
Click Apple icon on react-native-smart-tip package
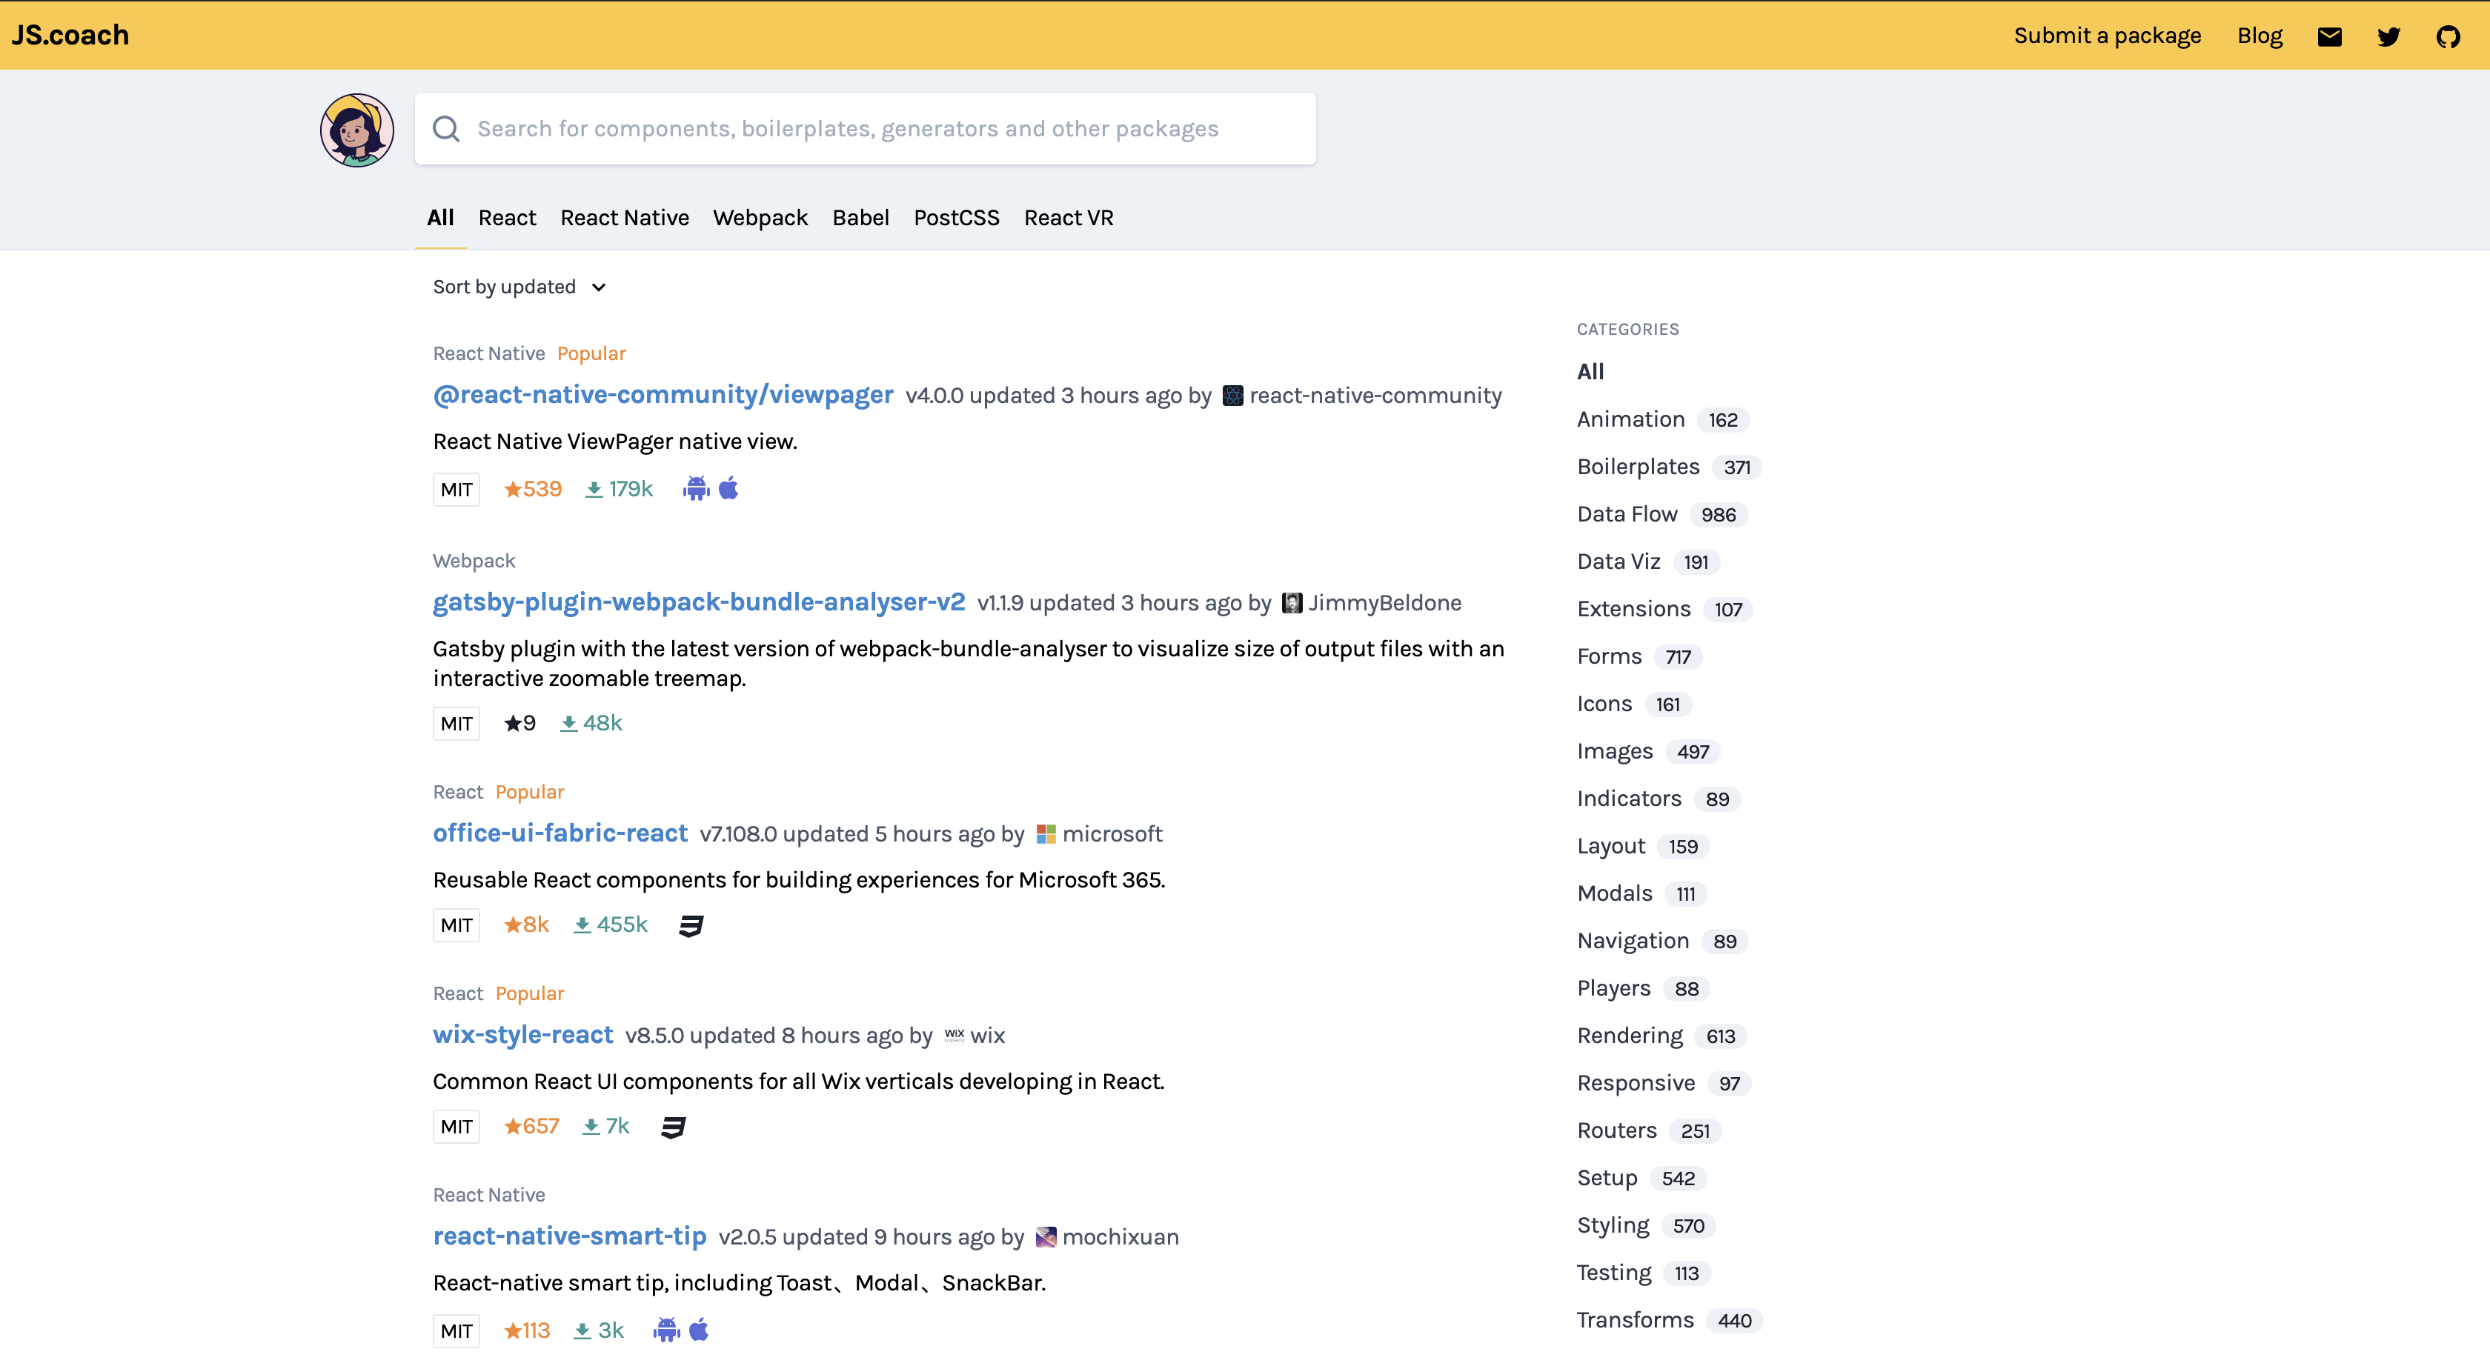click(699, 1330)
